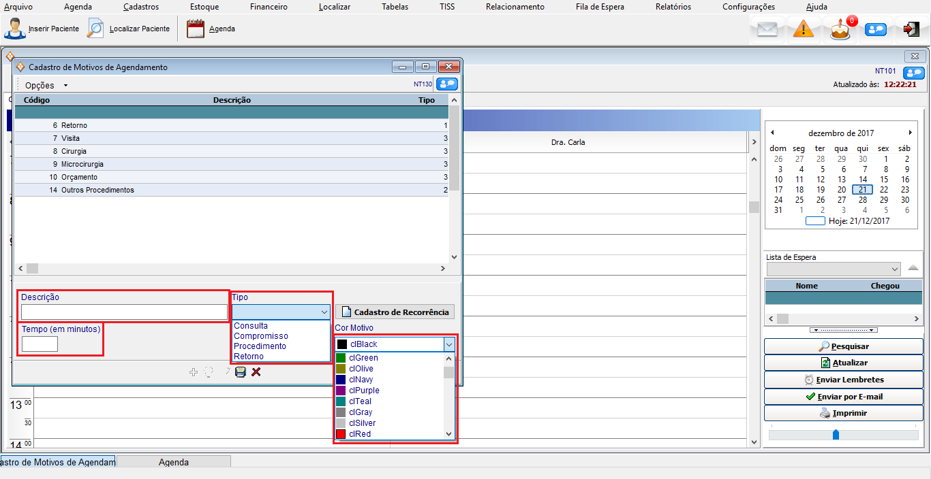Viewport: 931px width, 479px height.
Task: Click the Inserir Paciente toolbar icon
Action: click(16, 29)
